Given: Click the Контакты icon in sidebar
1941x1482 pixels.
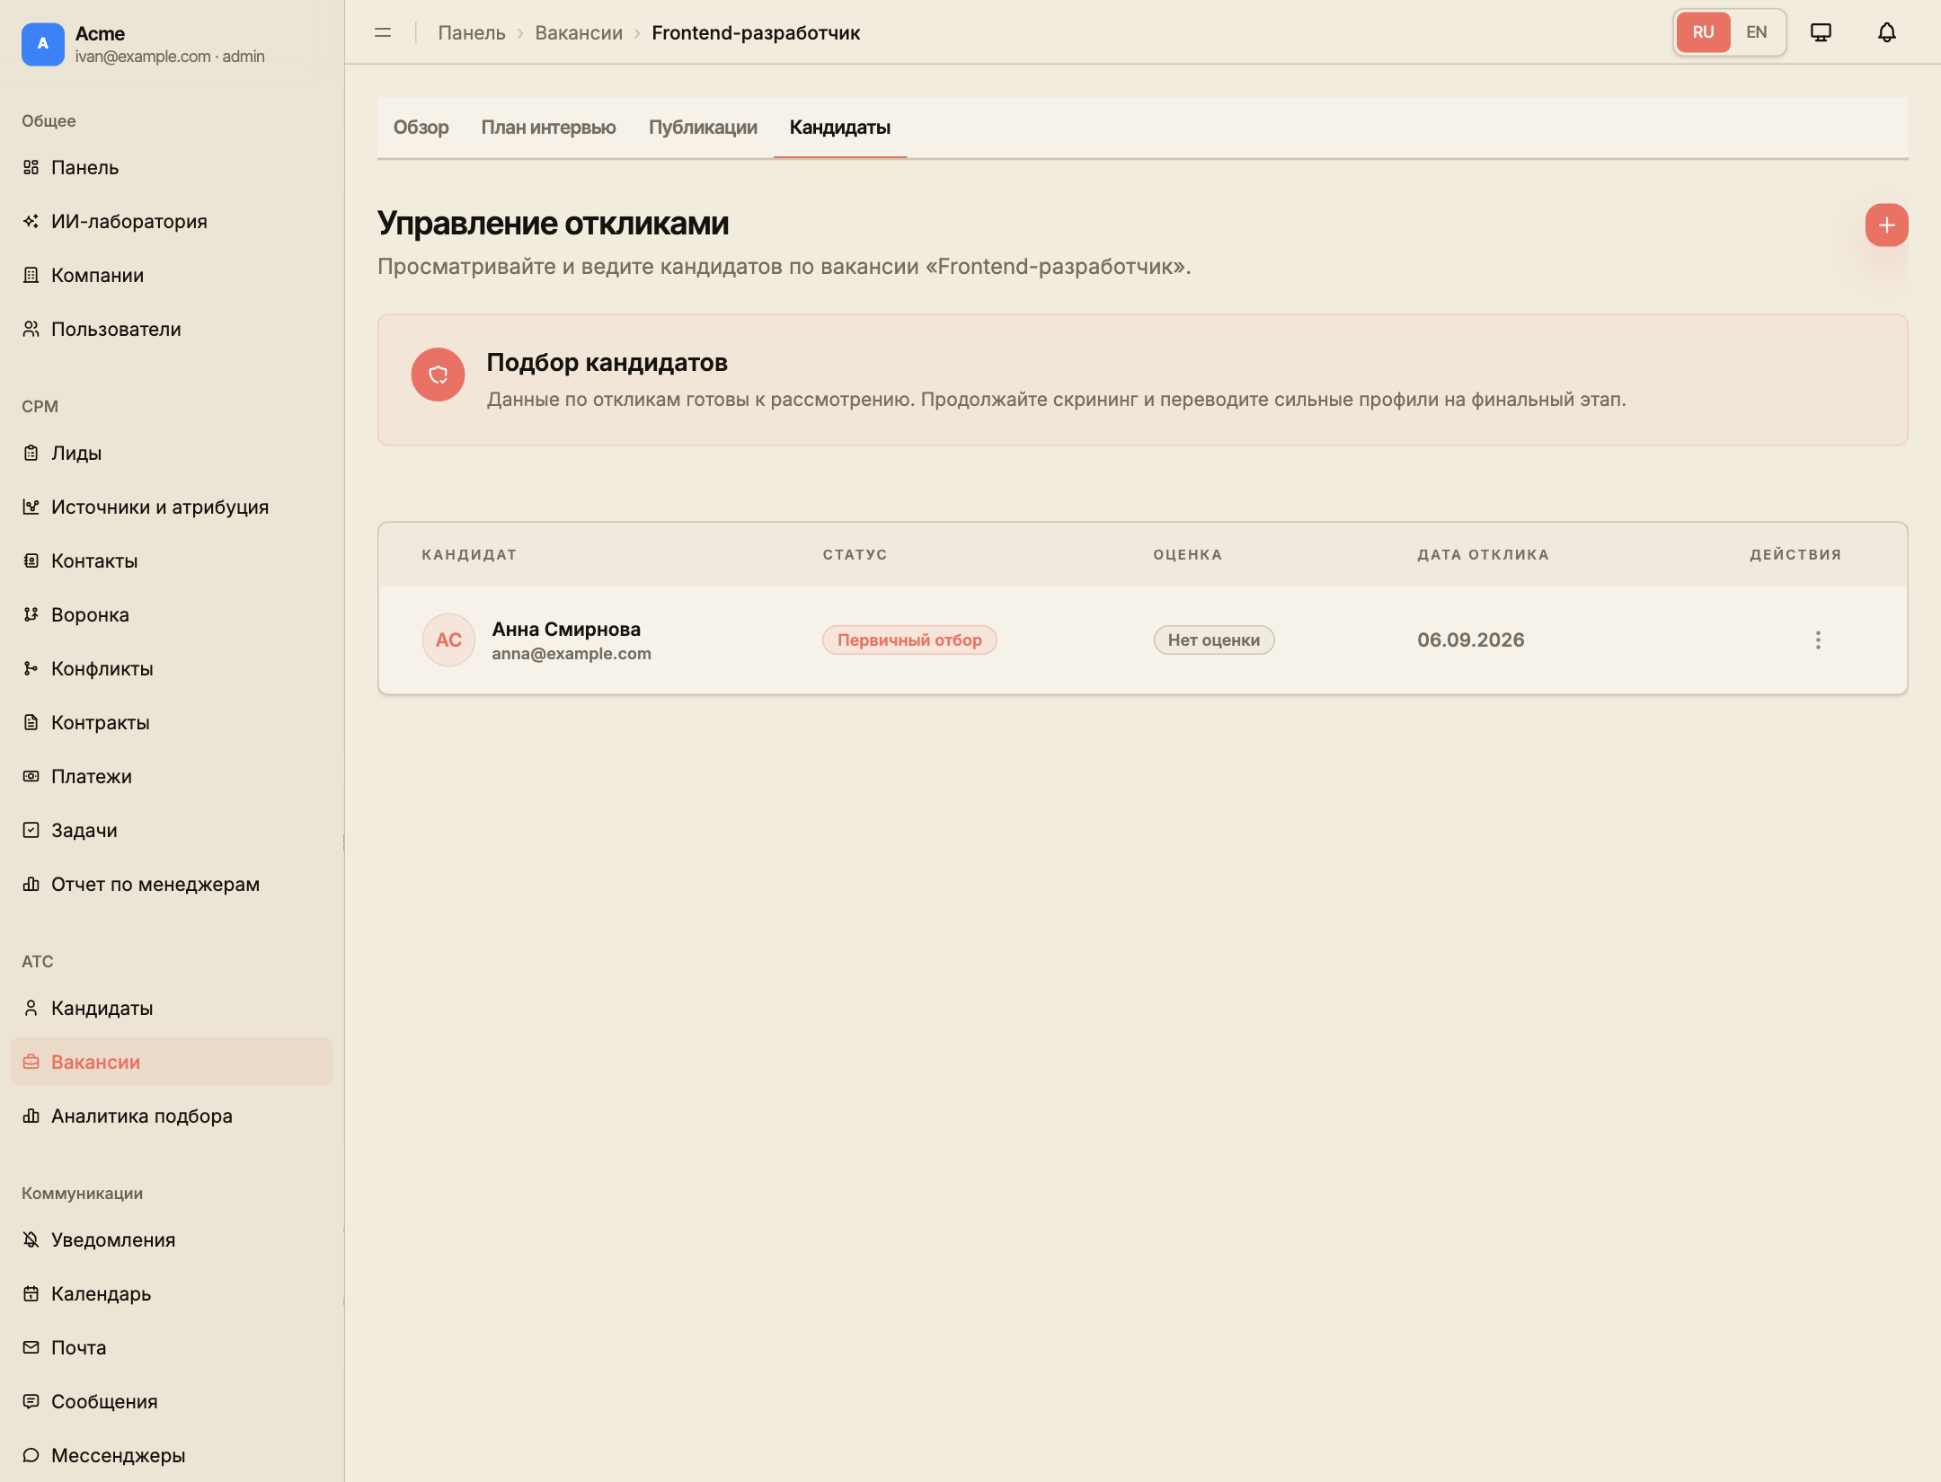Looking at the screenshot, I should tap(31, 560).
